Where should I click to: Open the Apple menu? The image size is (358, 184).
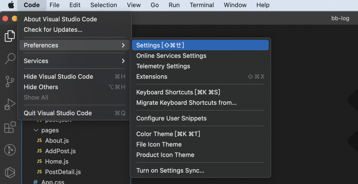pos(11,5)
